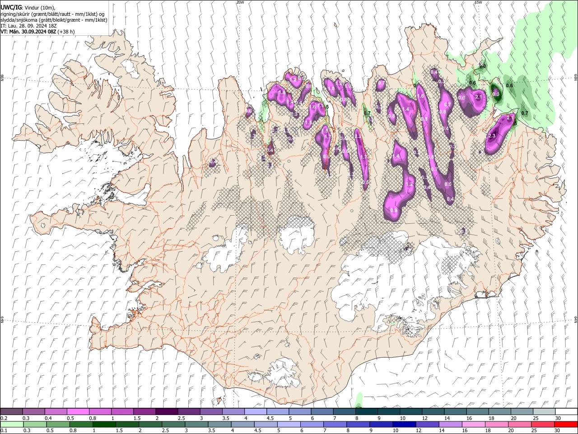Choose the snow legend swatch between 10 and 12
This screenshot has height=434, width=578.
411,411
